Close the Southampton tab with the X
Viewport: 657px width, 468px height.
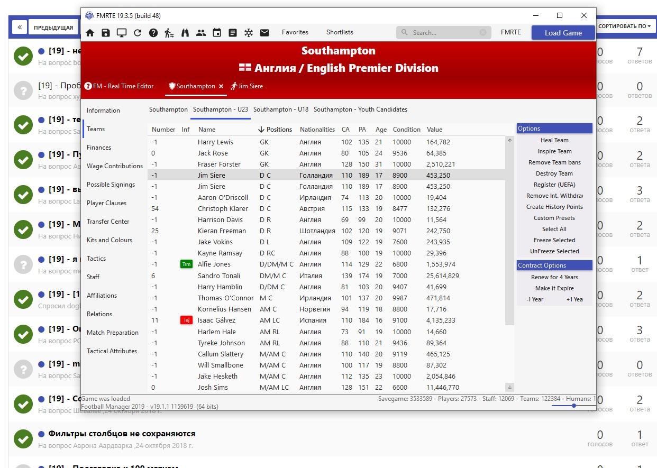(x=221, y=86)
